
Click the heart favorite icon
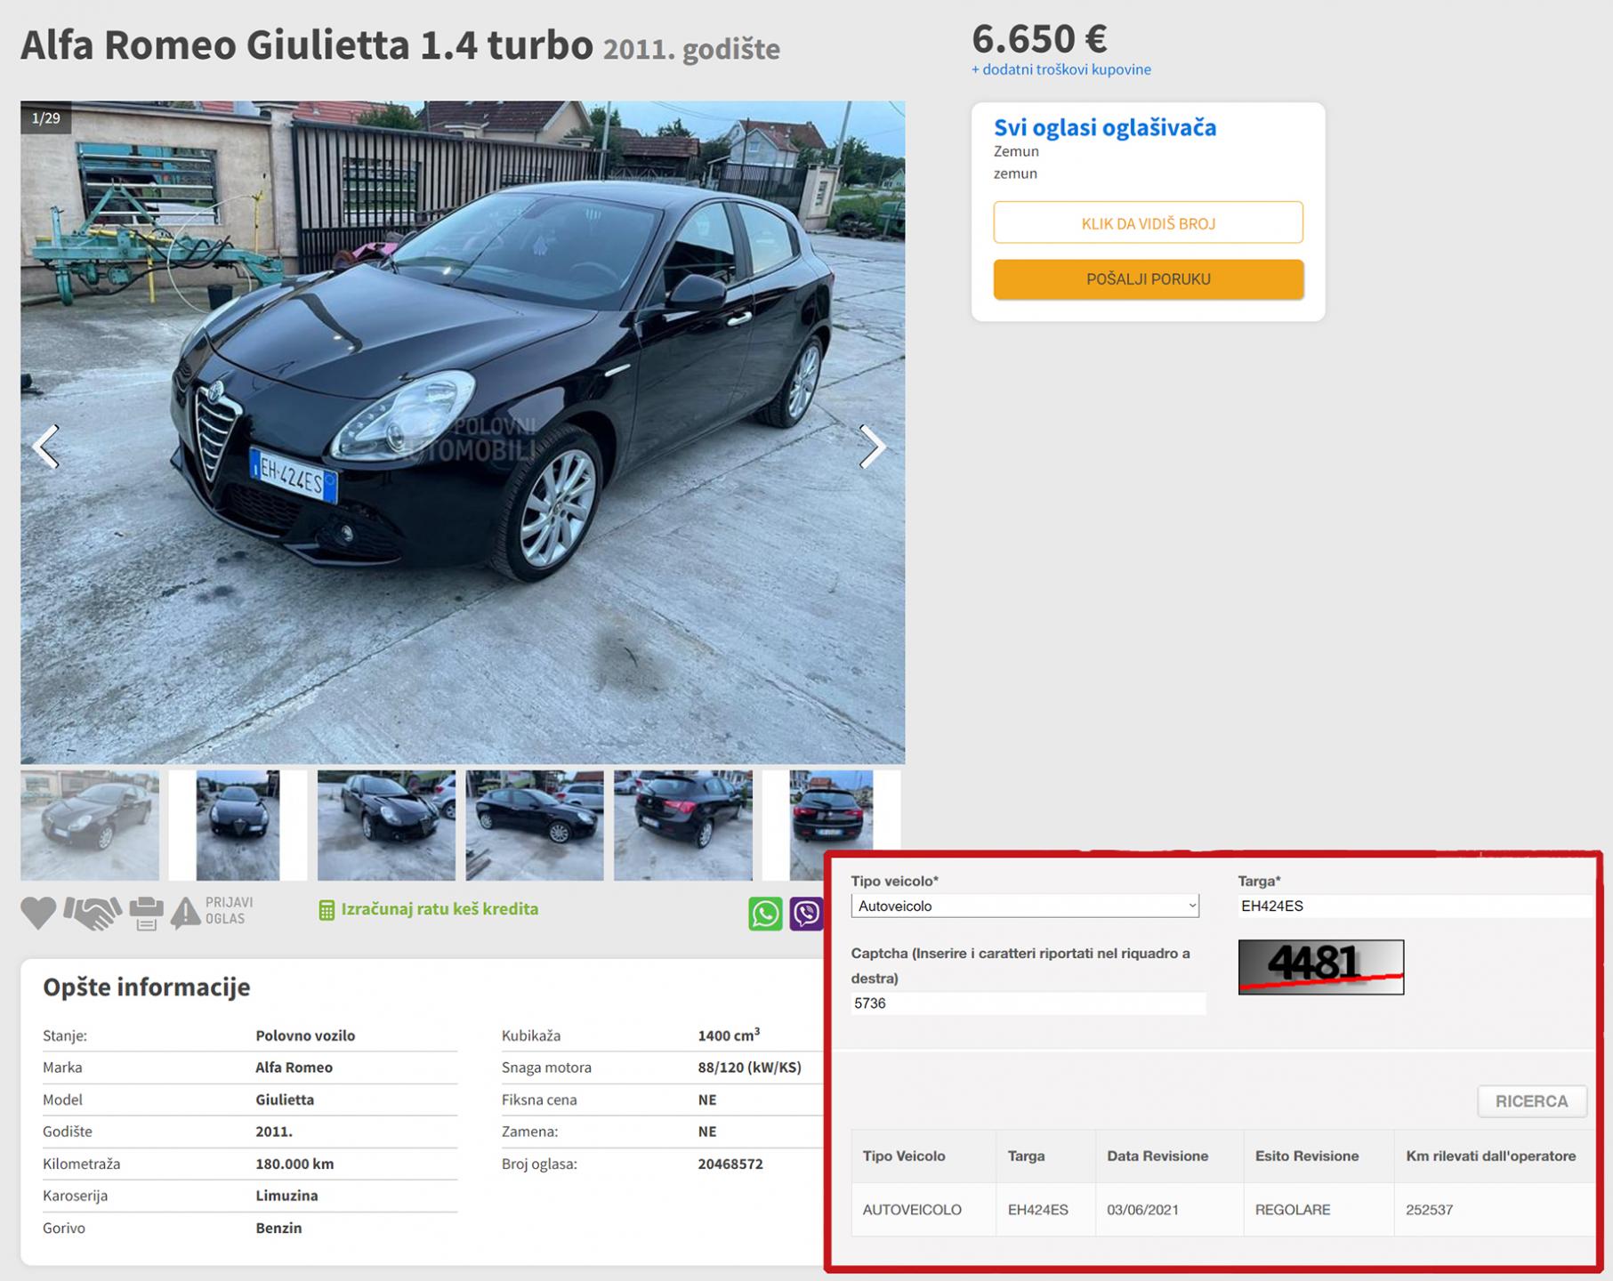click(x=38, y=913)
